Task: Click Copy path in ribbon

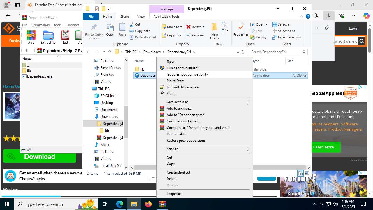Action: click(140, 31)
